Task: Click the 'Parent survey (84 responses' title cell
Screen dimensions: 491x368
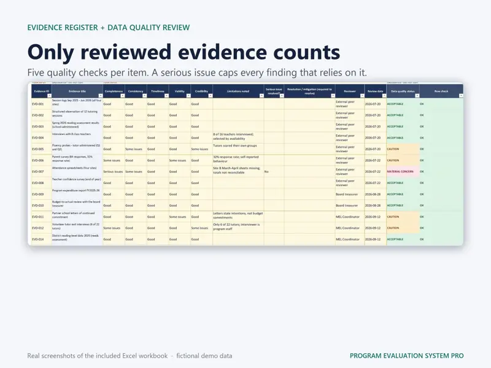Action: [x=77, y=160]
